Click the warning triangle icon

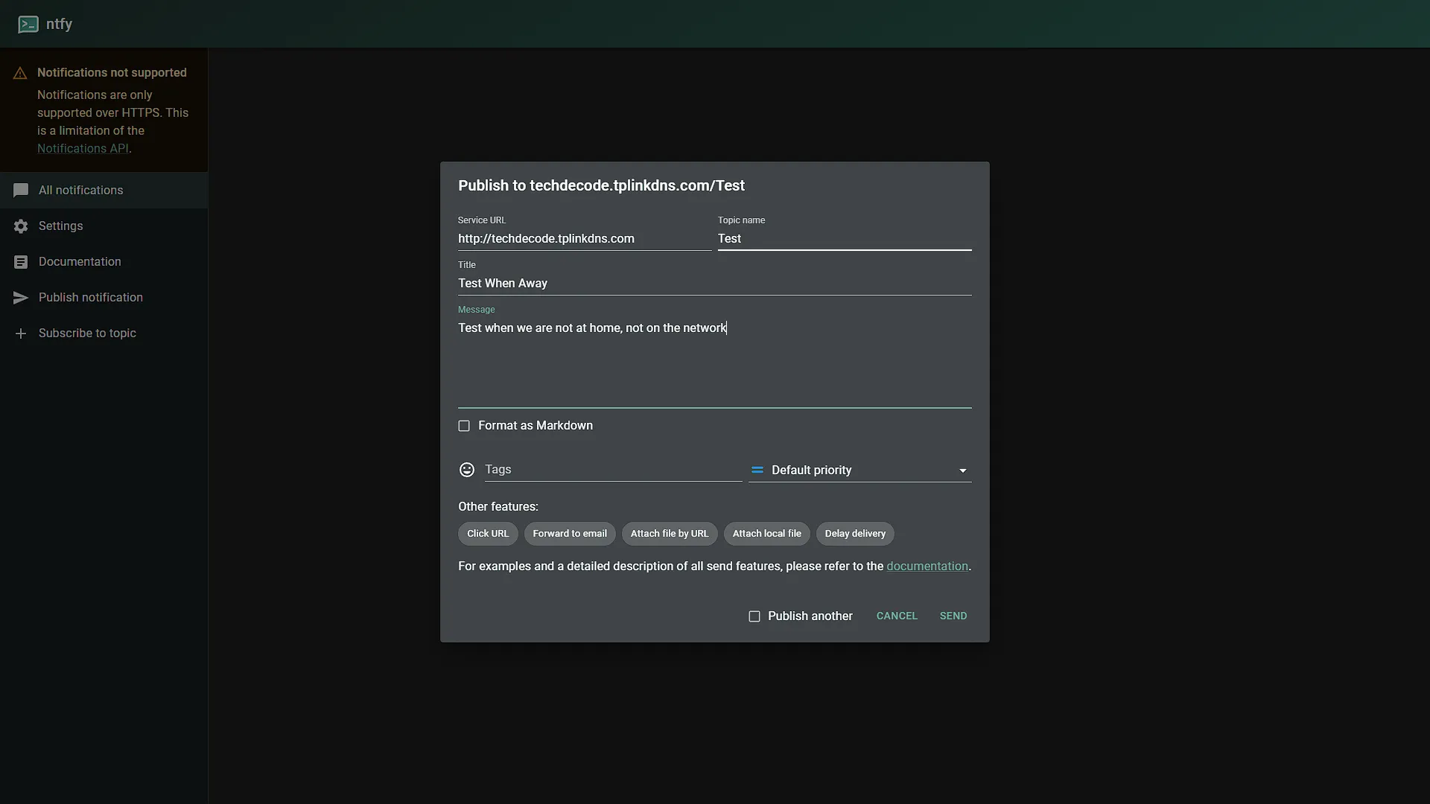(x=20, y=73)
